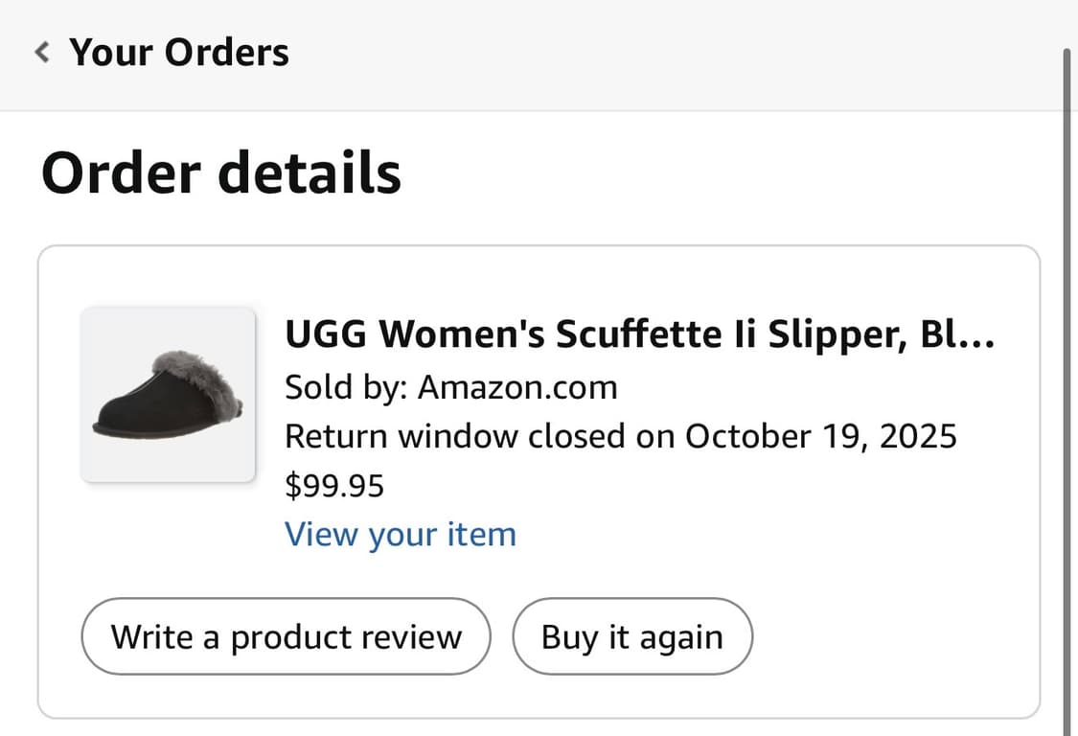Go back to Your Orders

[x=178, y=53]
